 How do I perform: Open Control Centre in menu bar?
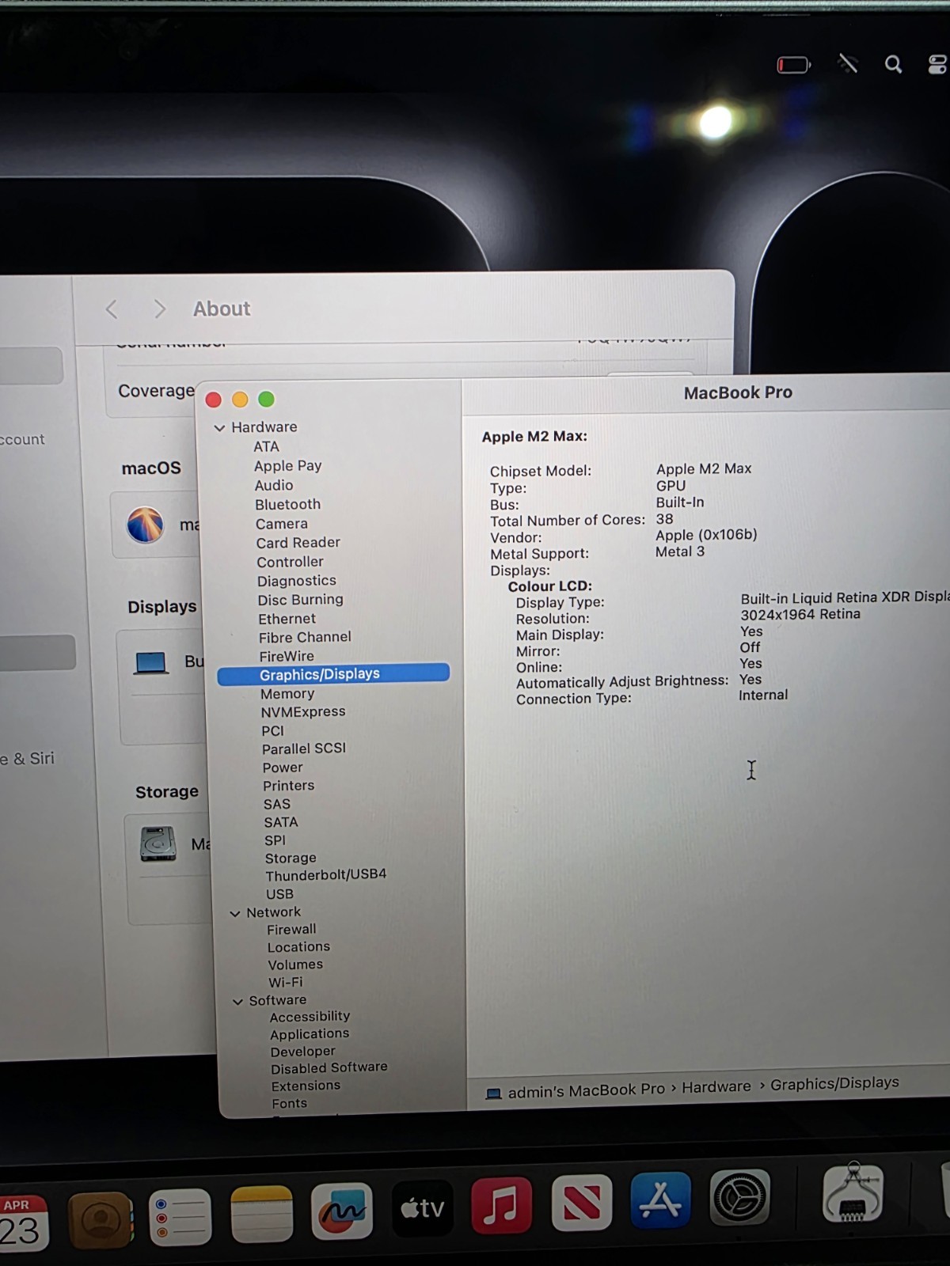[938, 64]
